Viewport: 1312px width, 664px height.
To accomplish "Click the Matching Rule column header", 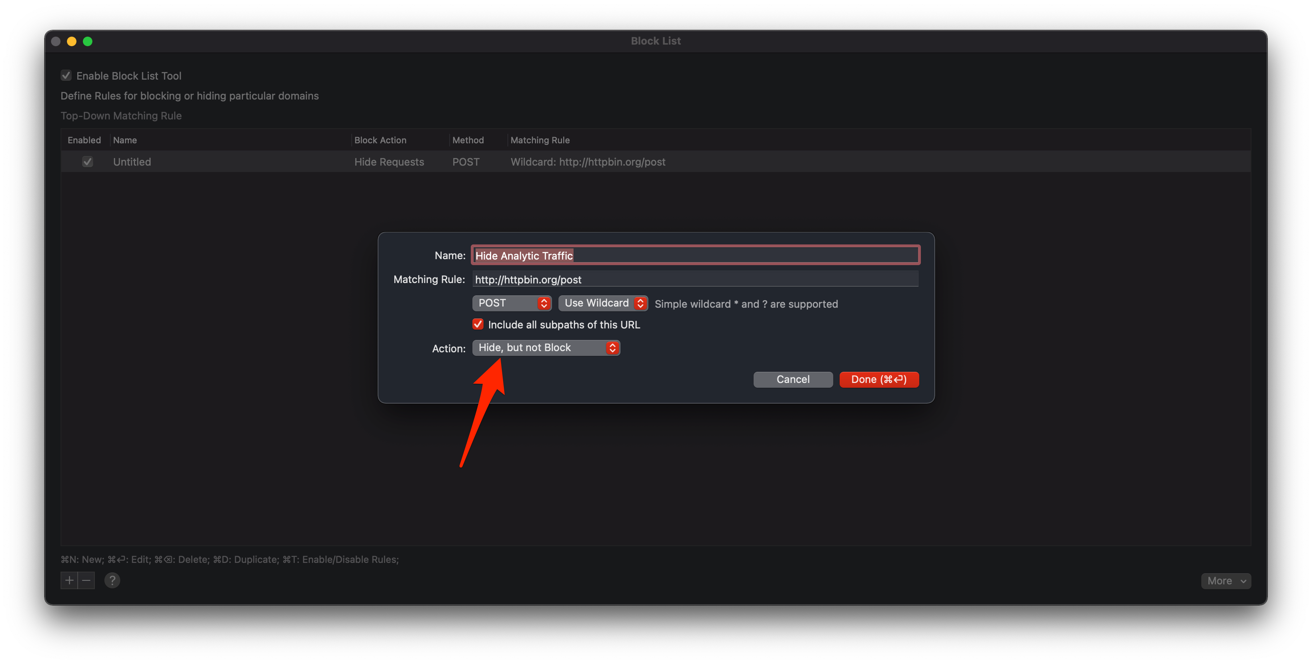I will tap(540, 140).
